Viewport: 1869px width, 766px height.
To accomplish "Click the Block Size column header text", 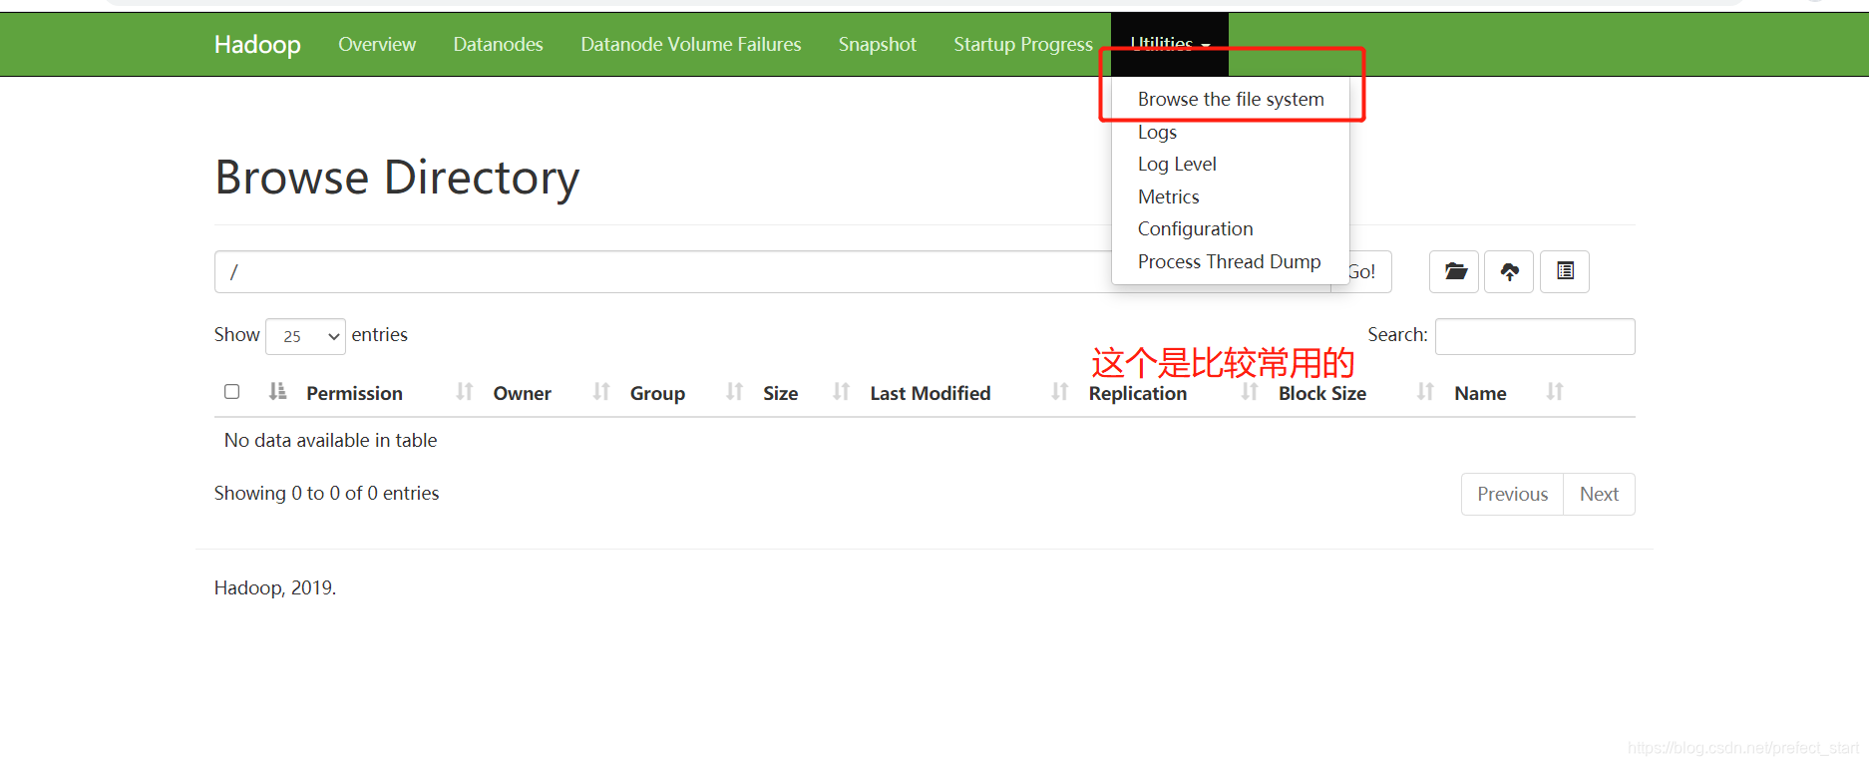I will click(x=1321, y=393).
